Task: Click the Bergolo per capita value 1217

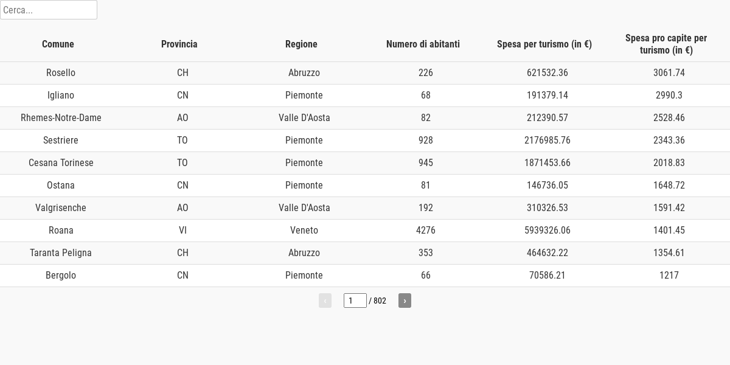Action: click(x=669, y=276)
